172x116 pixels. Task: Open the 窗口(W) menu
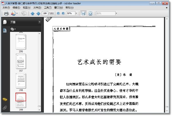tap(58, 7)
